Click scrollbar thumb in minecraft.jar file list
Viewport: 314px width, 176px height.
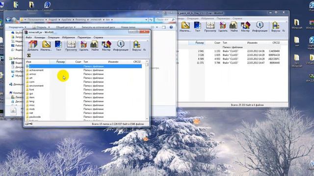[147, 65]
